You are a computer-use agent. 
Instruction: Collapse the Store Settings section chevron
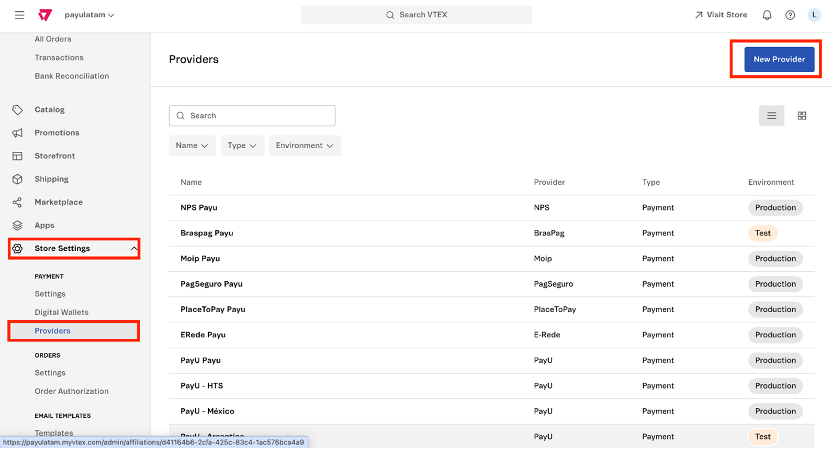point(134,249)
